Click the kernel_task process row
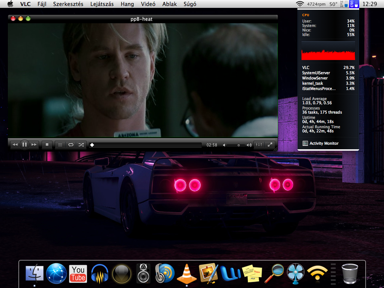 coord(328,83)
